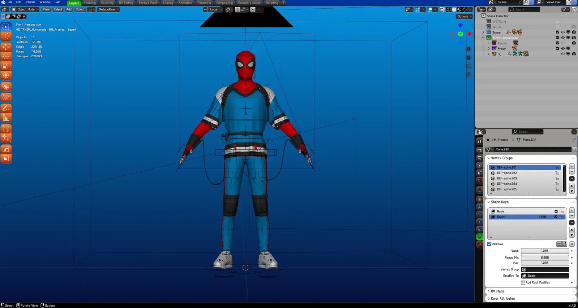Click the shape key Value slider
The width and height of the screenshot is (578, 308).
pyautogui.click(x=545, y=251)
